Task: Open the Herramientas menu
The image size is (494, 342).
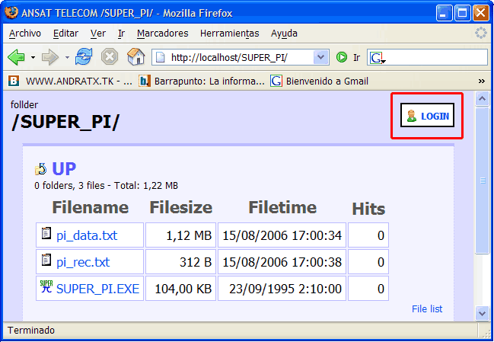Action: (229, 34)
